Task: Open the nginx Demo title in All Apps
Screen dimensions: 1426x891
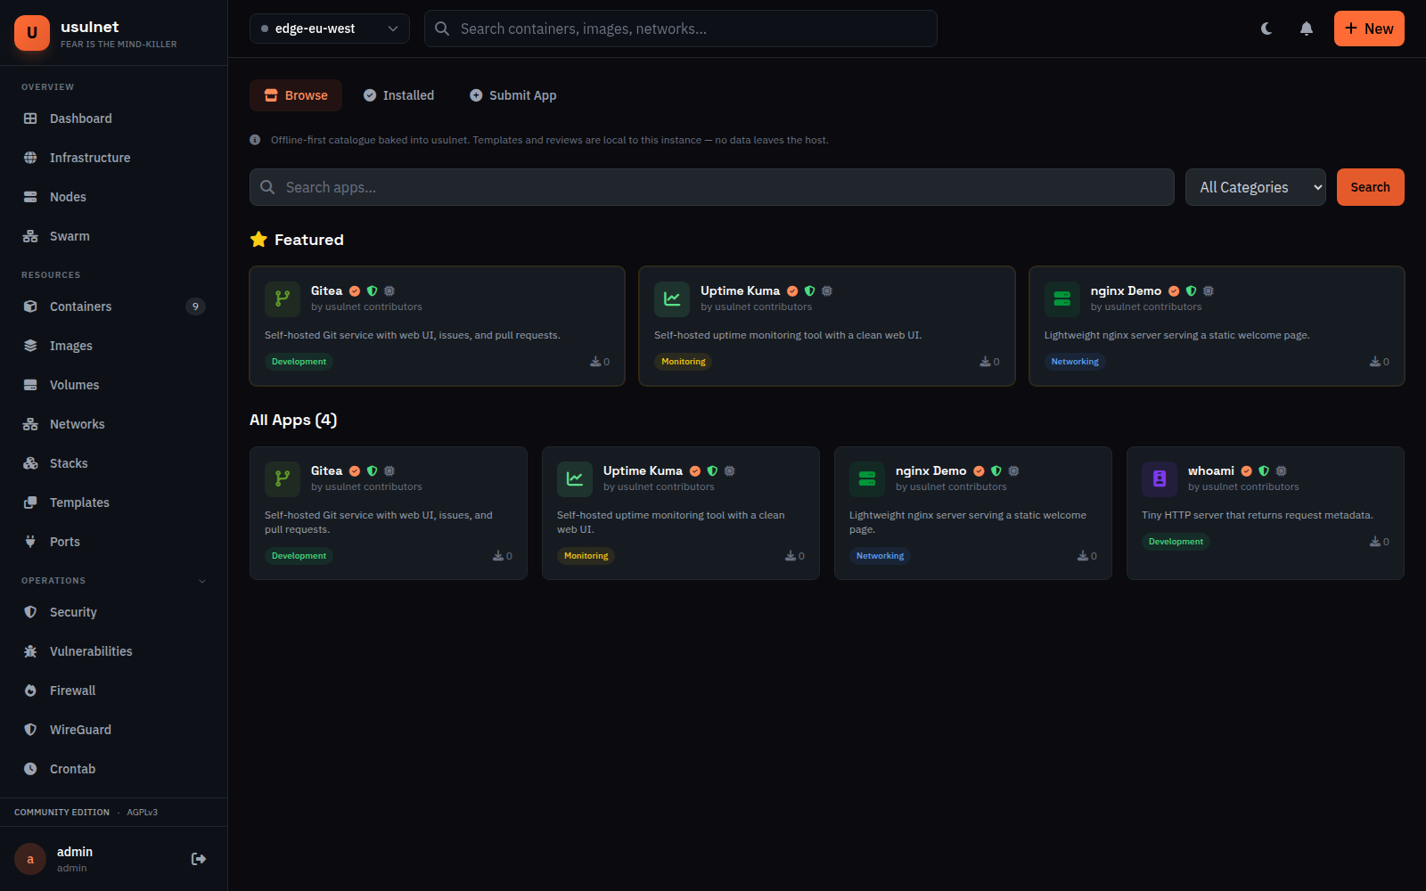Action: (930, 471)
